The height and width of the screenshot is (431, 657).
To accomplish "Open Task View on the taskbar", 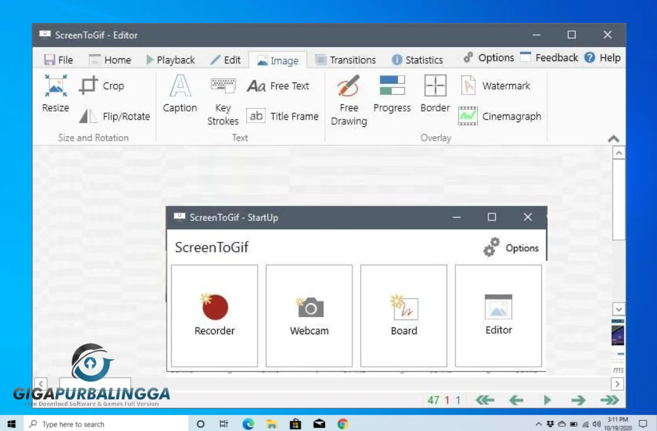I will click(x=224, y=424).
